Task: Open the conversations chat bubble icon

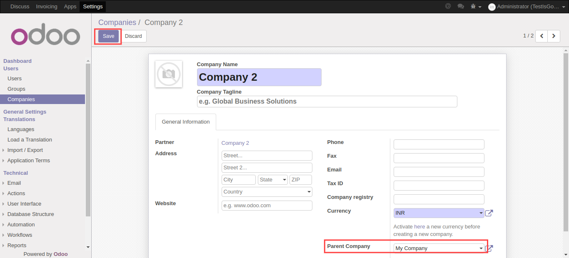Action: coord(460,6)
